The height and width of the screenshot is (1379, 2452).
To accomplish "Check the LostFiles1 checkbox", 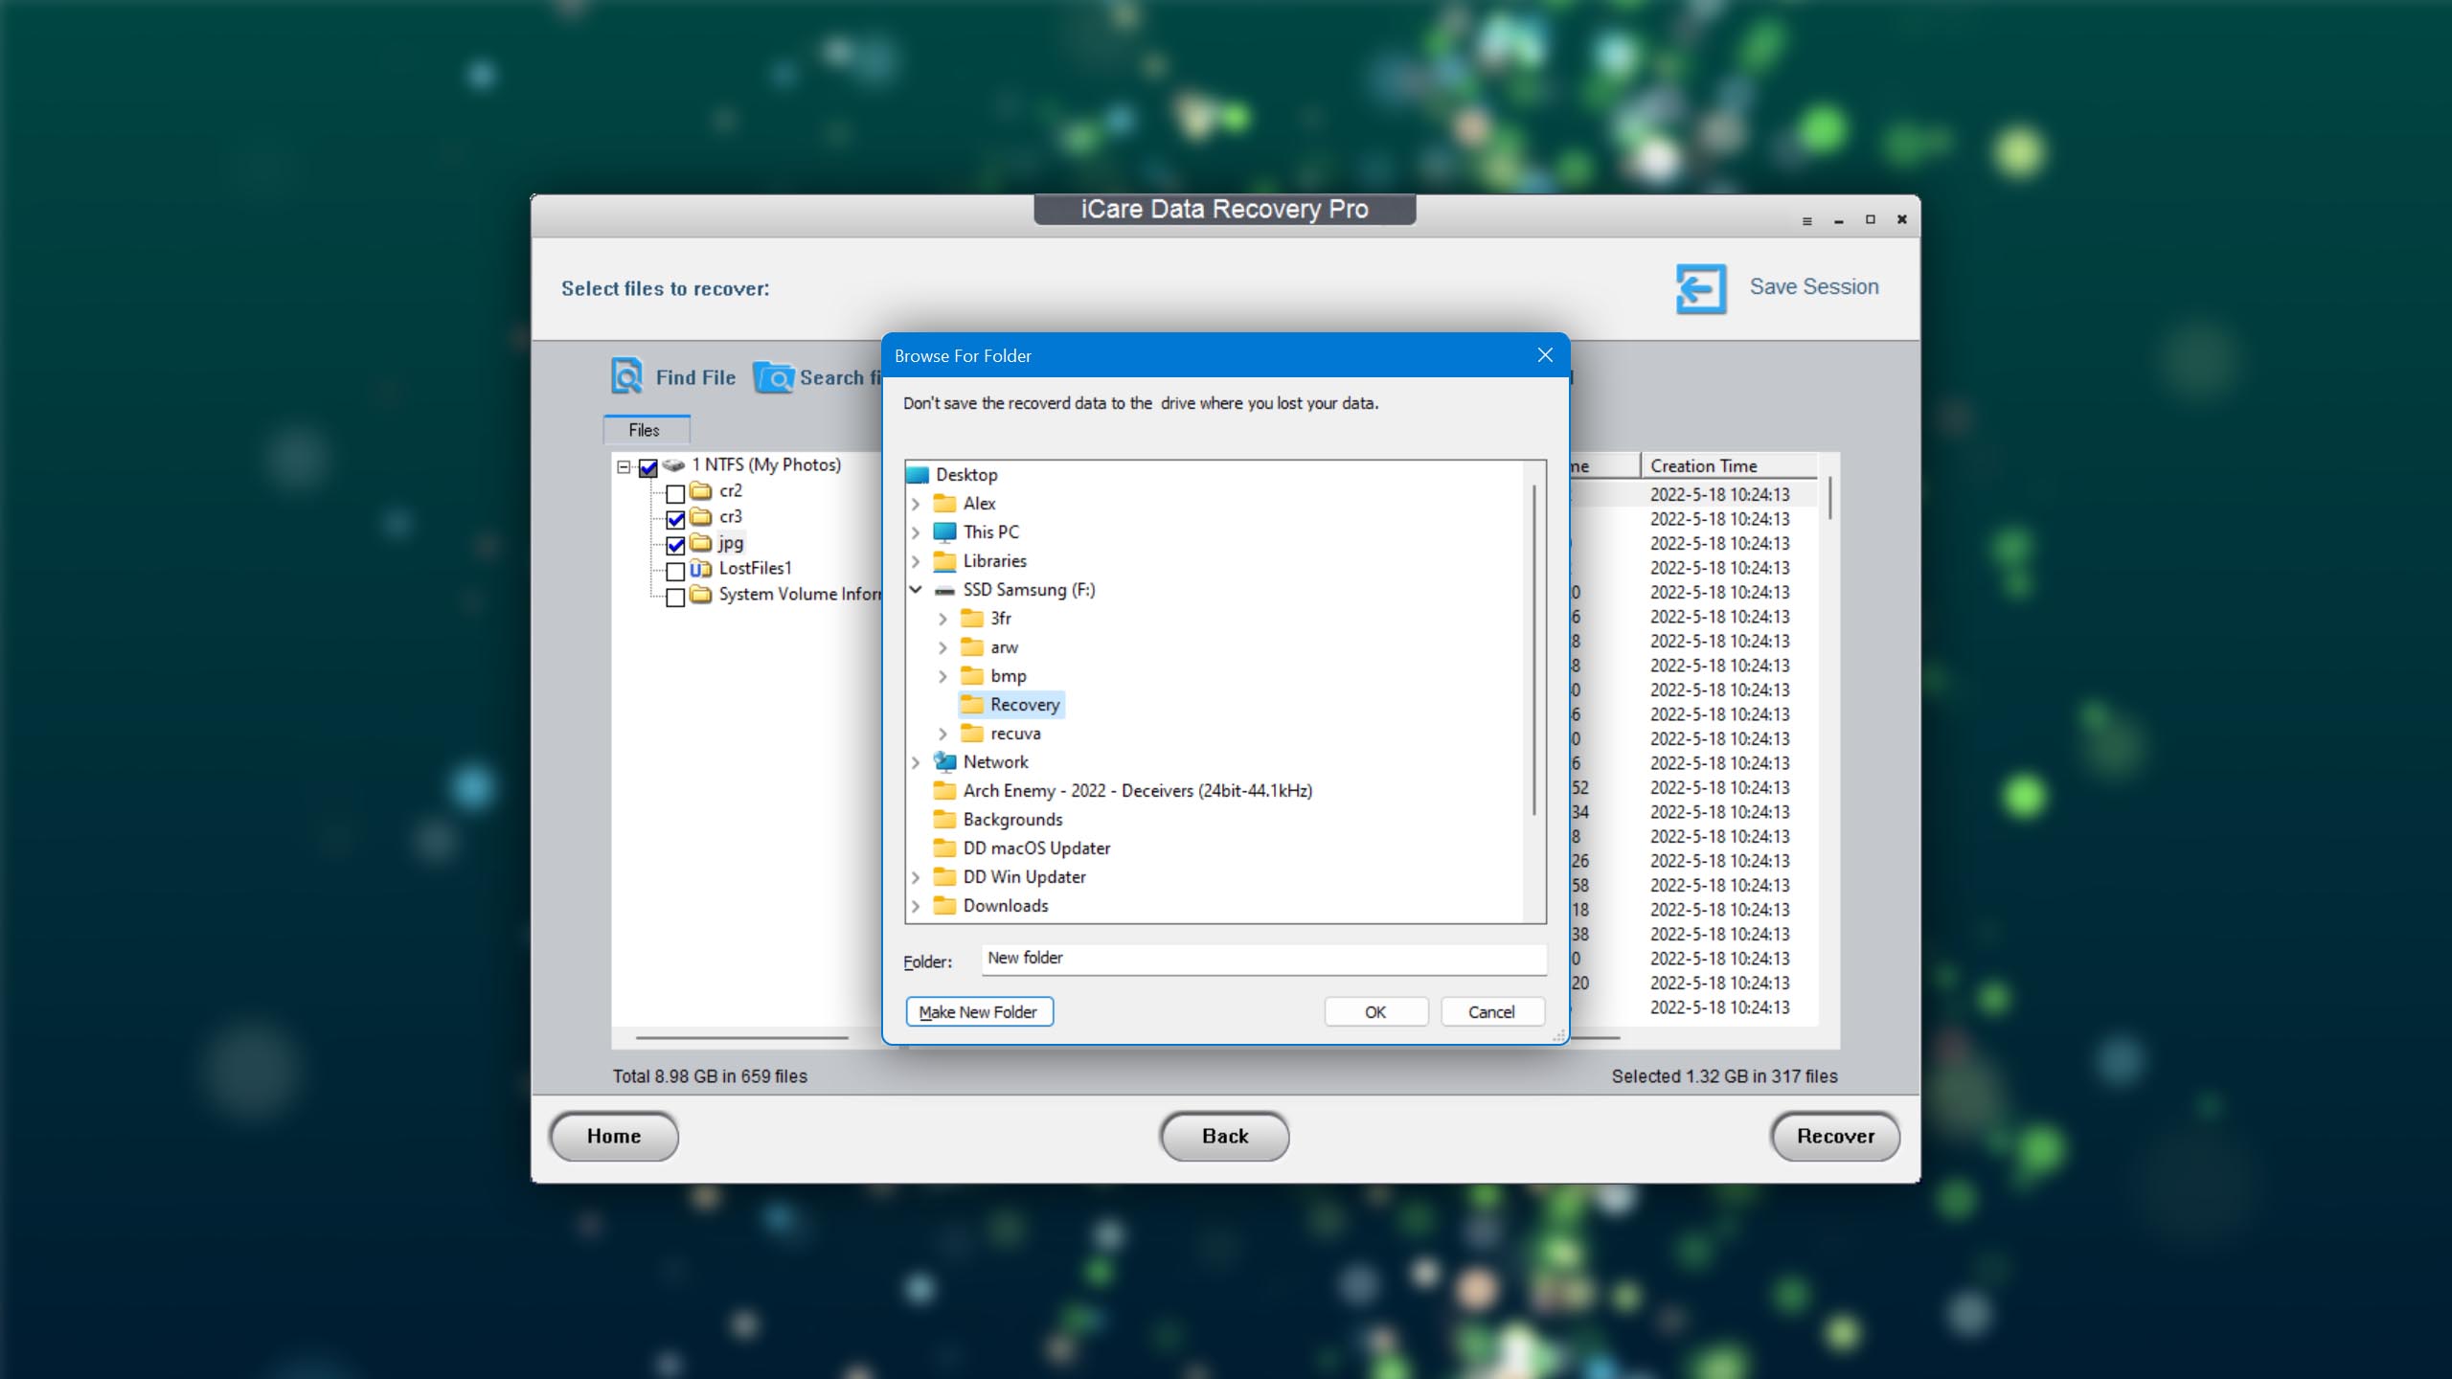I will tap(675, 571).
